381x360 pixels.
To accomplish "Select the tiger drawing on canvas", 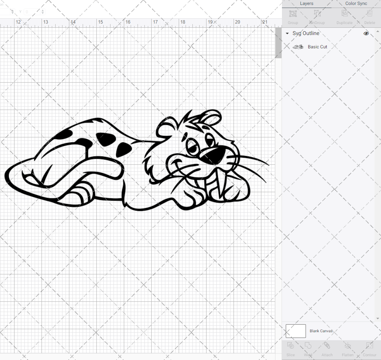I will pos(137,160).
